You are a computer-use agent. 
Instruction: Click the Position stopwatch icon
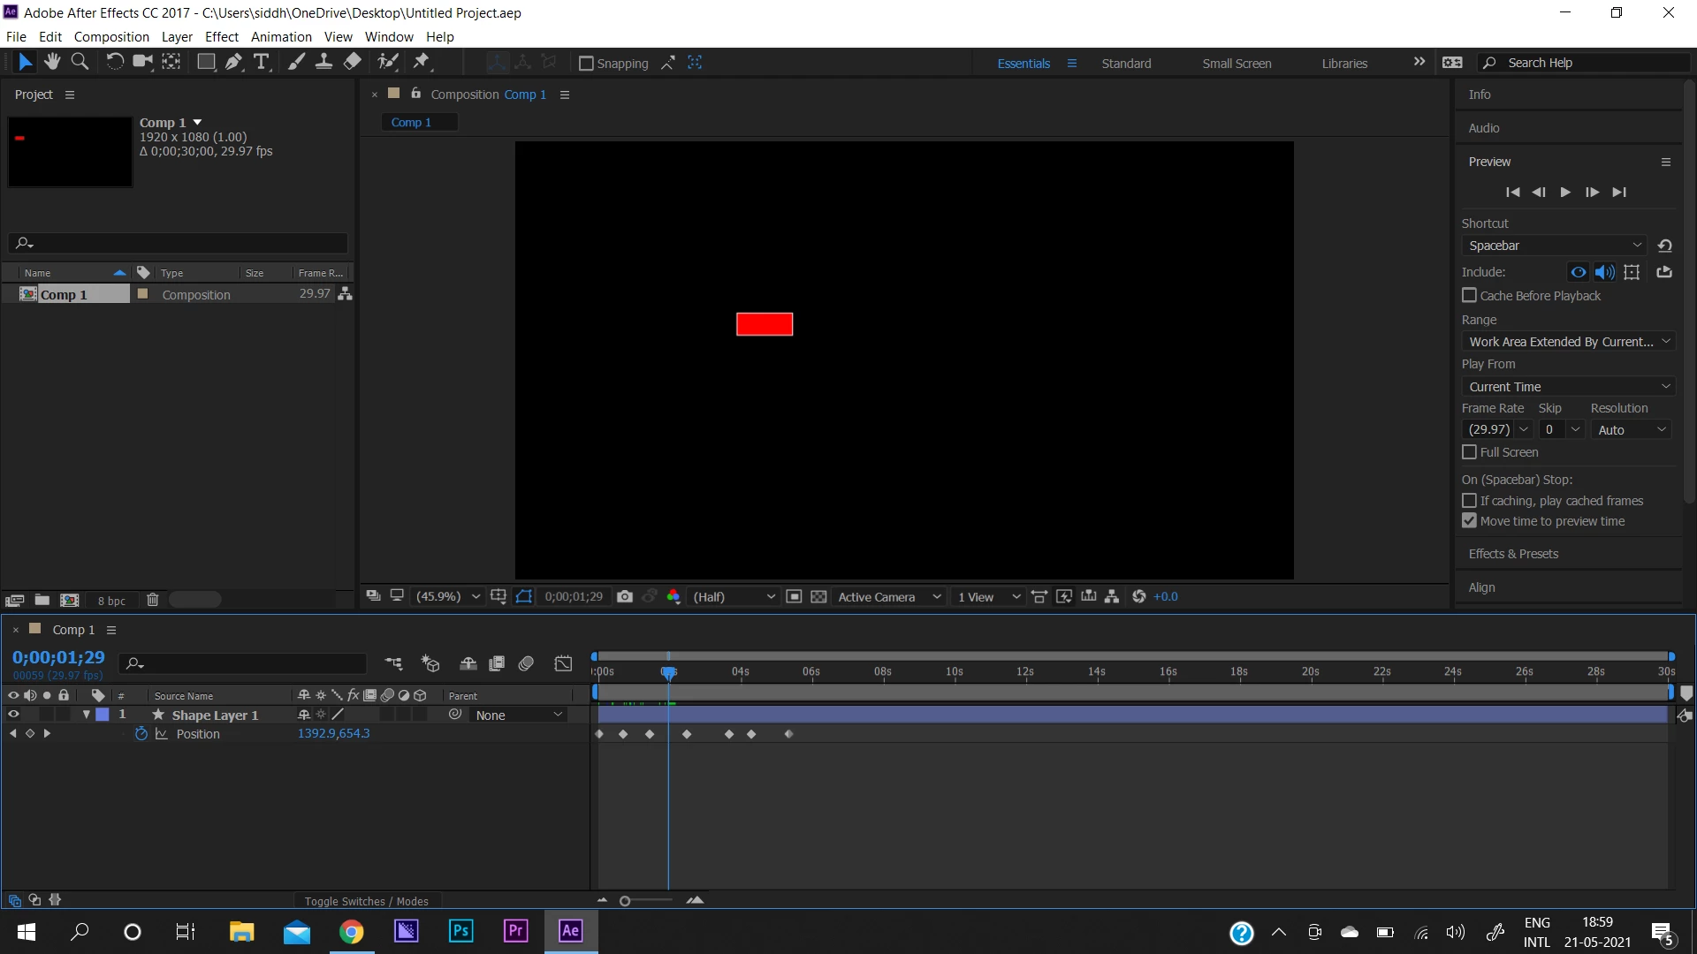coord(141,734)
